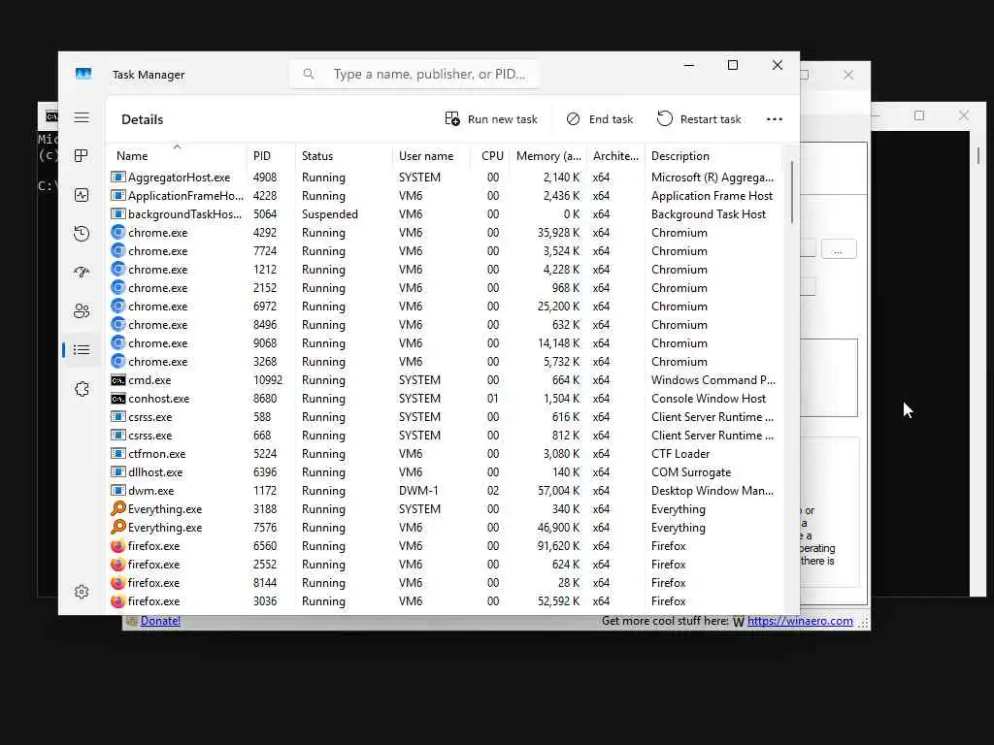
Task: Sort by the CPU column header
Action: (492, 156)
